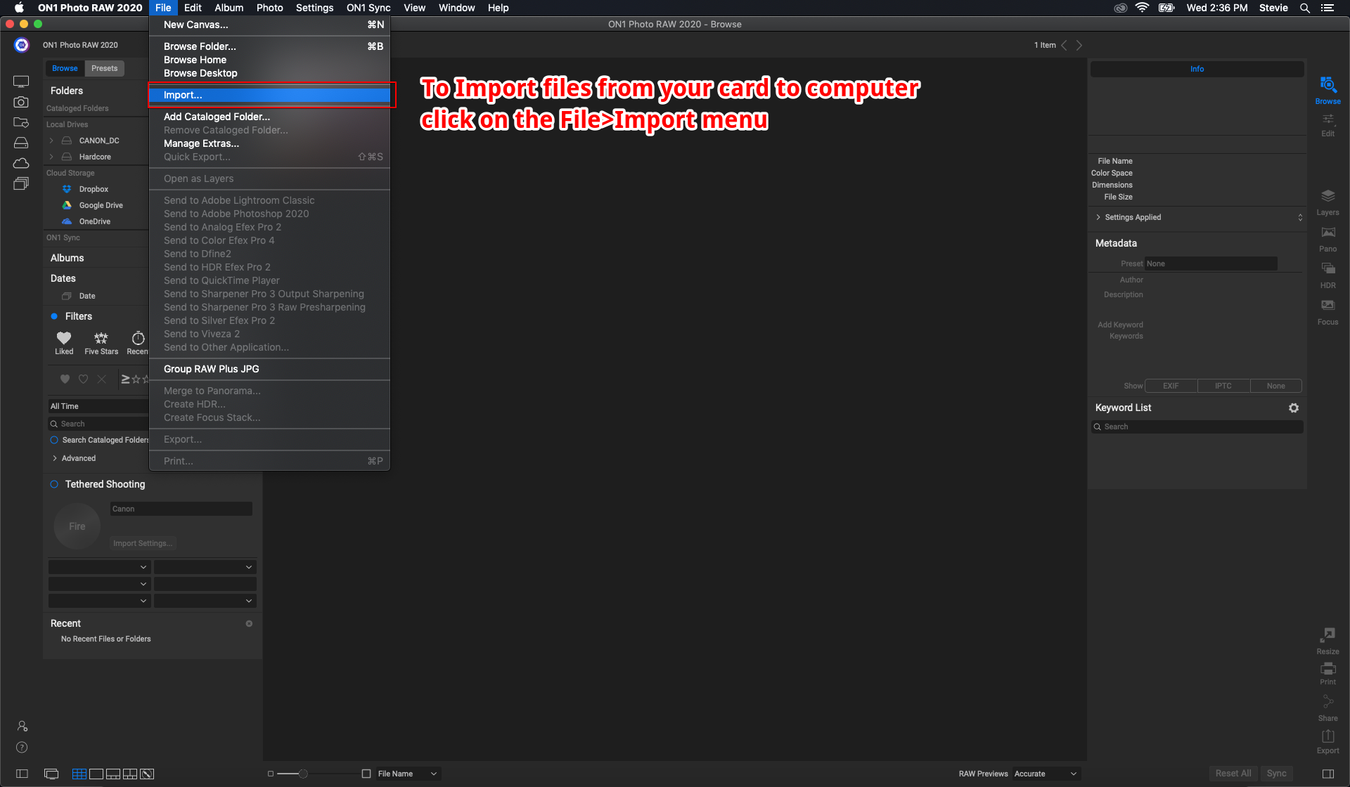
Task: Select the Focus stacking icon
Action: pyautogui.click(x=1327, y=306)
